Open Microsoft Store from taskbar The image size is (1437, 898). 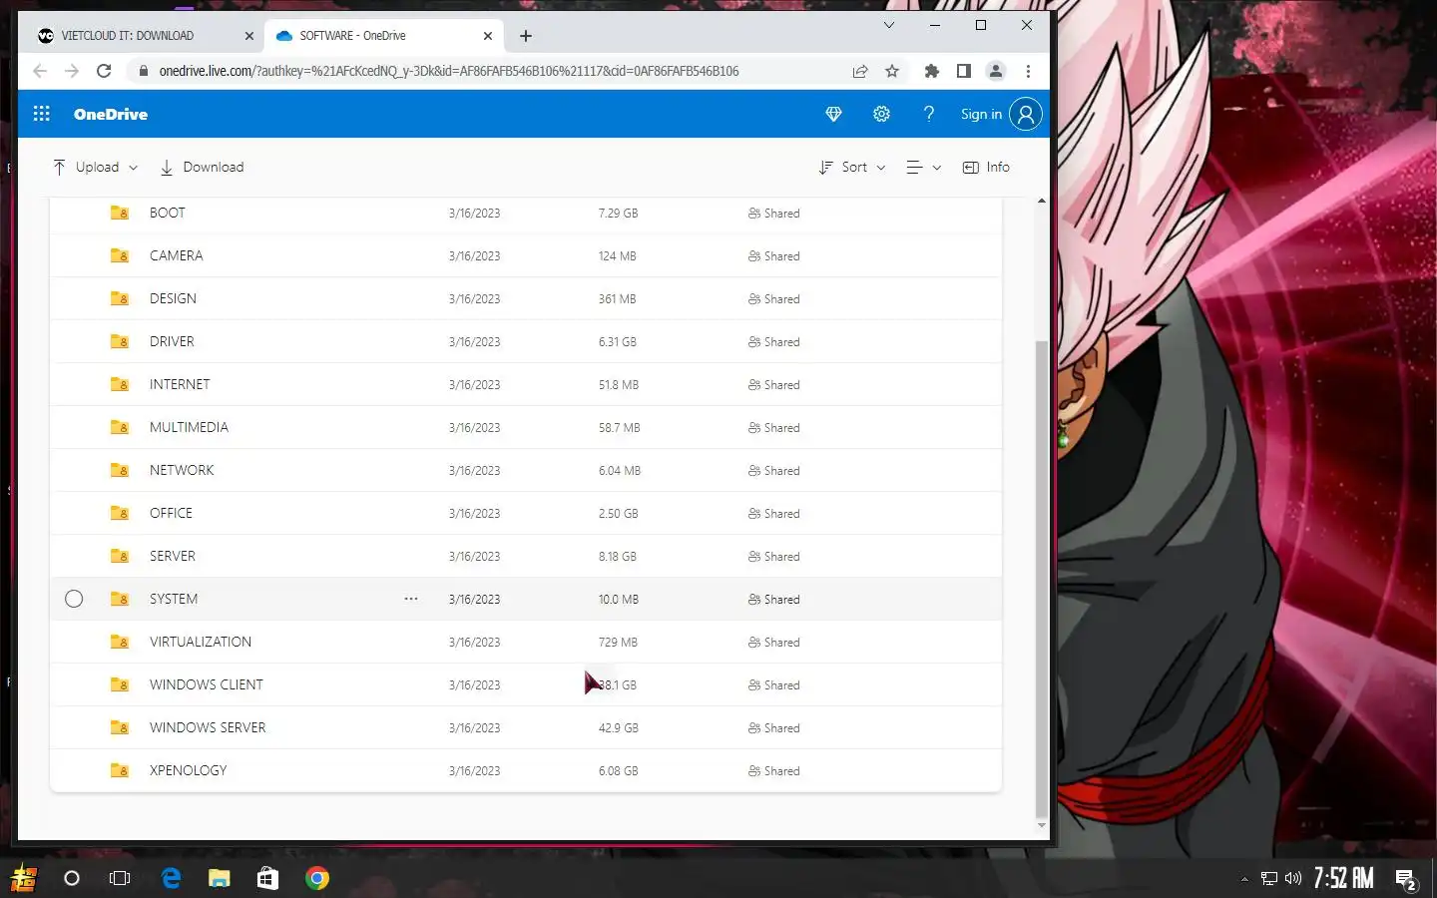coord(267,878)
